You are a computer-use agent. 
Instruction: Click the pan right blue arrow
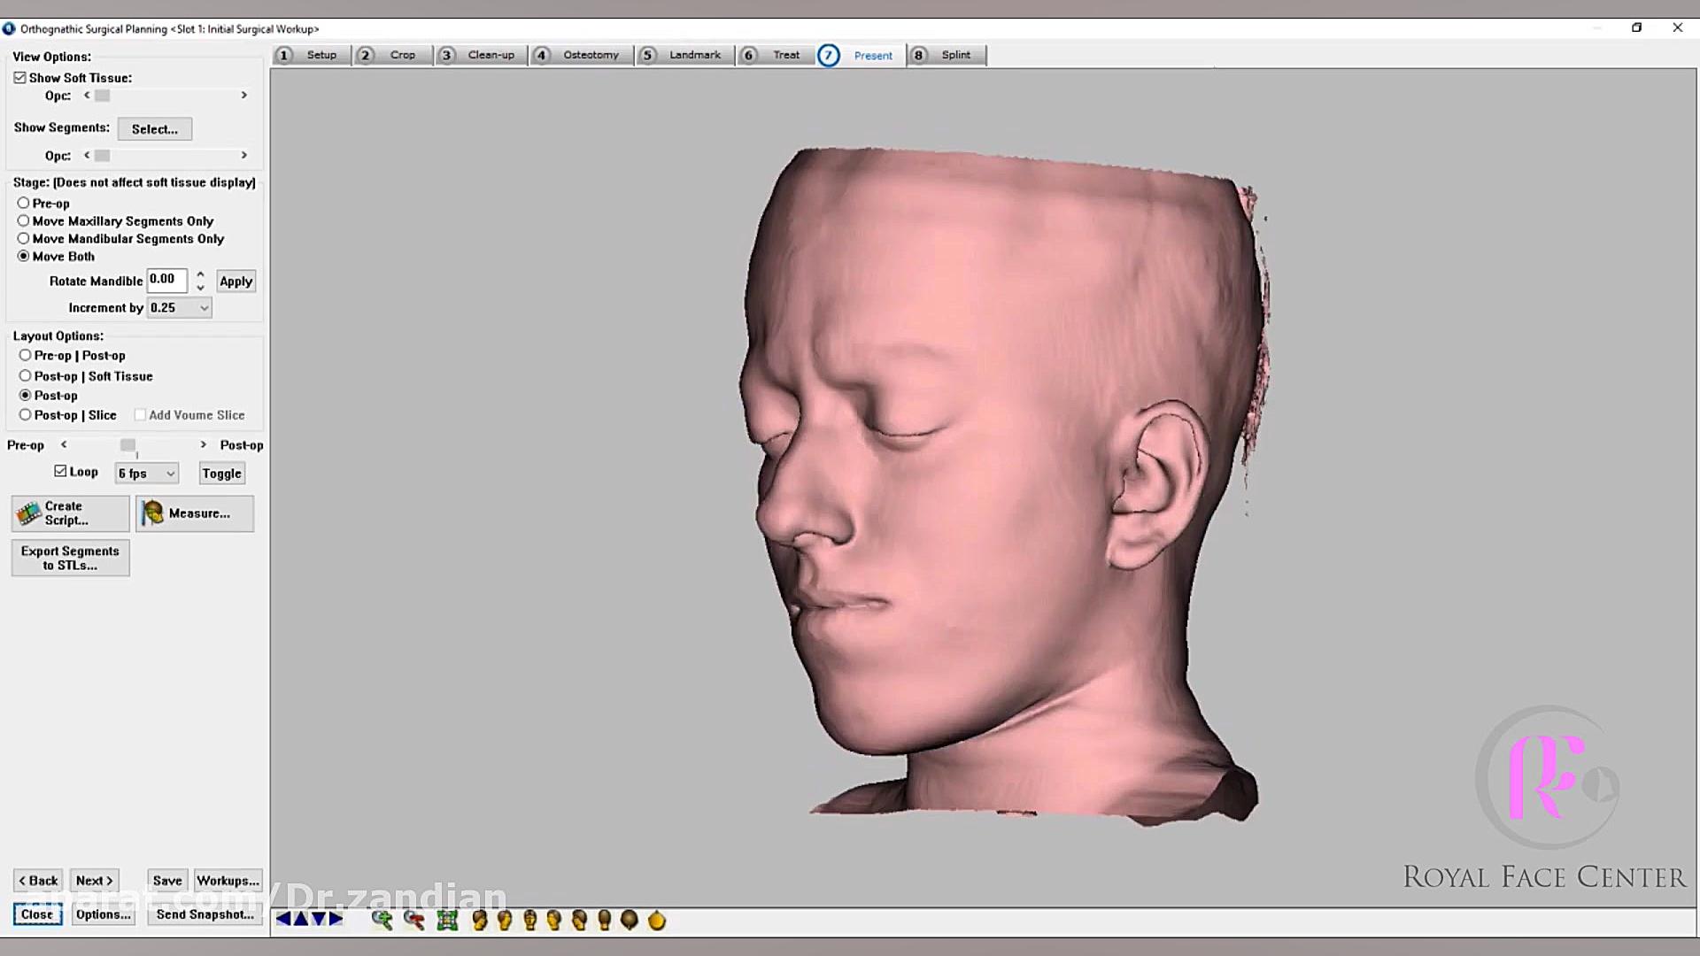click(336, 919)
